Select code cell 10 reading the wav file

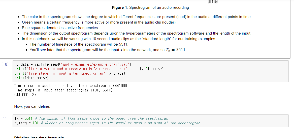click(150, 71)
